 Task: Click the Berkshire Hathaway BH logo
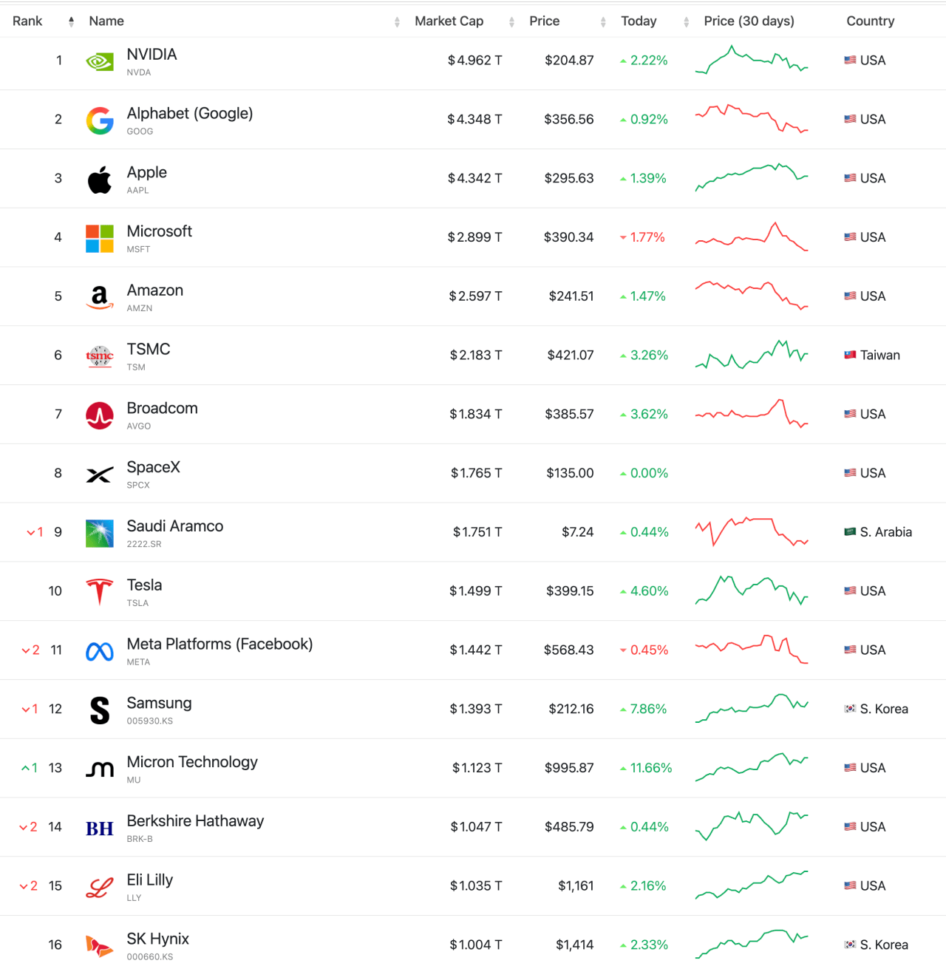(100, 829)
